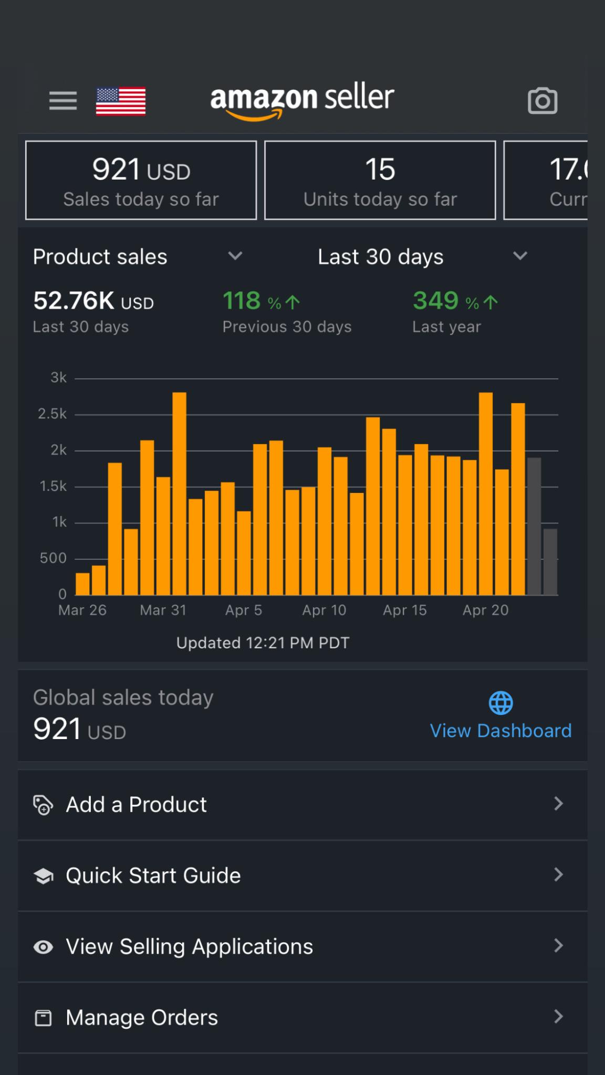Screen dimensions: 605x1075
Task: Select the Units today so far card
Action: tap(380, 180)
